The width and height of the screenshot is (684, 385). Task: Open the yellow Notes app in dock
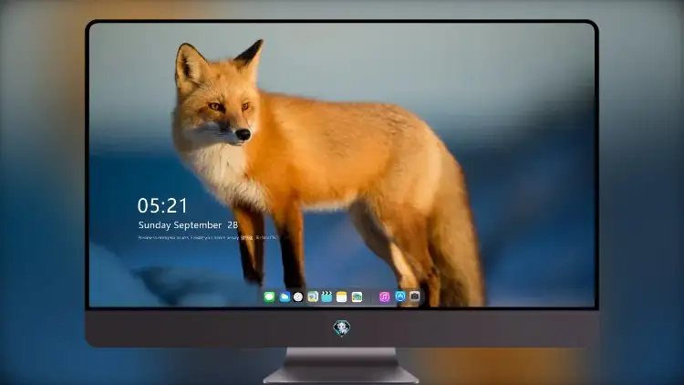pos(342,297)
